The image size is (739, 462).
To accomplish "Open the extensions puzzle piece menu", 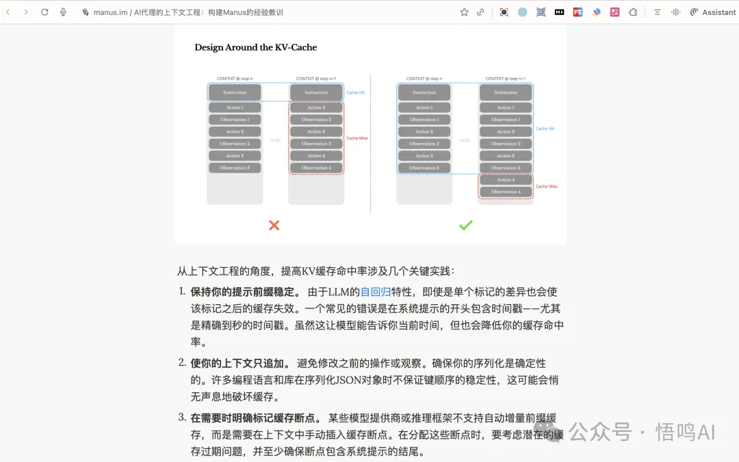I will (x=633, y=12).
